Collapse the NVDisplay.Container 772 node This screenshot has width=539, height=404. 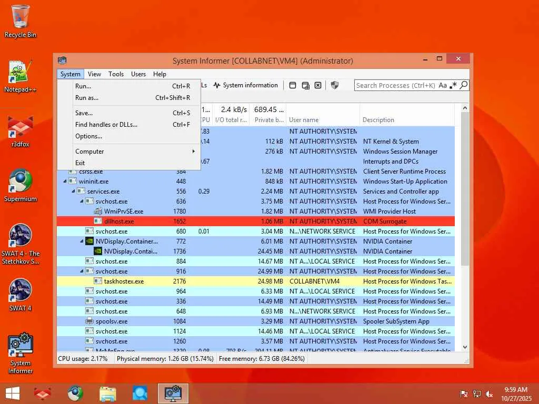coord(82,241)
